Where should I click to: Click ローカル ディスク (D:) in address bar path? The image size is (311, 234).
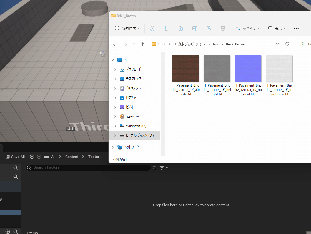point(187,44)
